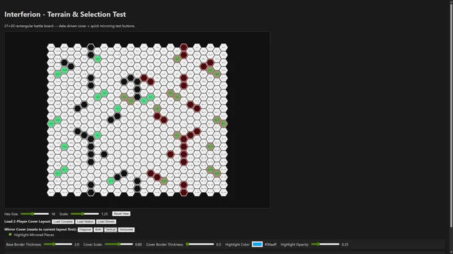Open the Highlight Color swatch picker
Viewport: 453px width, 254px height.
click(257, 244)
